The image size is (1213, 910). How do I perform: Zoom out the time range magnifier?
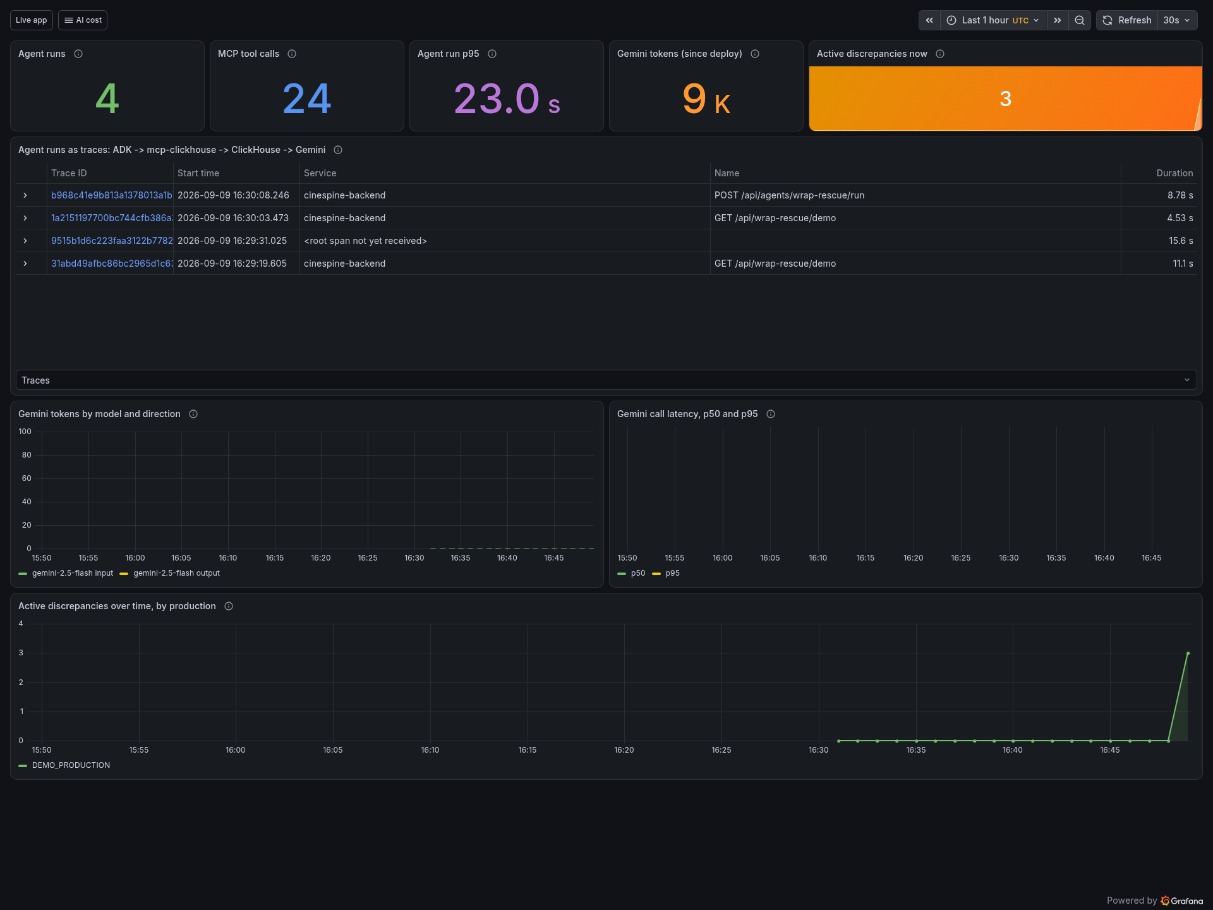point(1080,20)
